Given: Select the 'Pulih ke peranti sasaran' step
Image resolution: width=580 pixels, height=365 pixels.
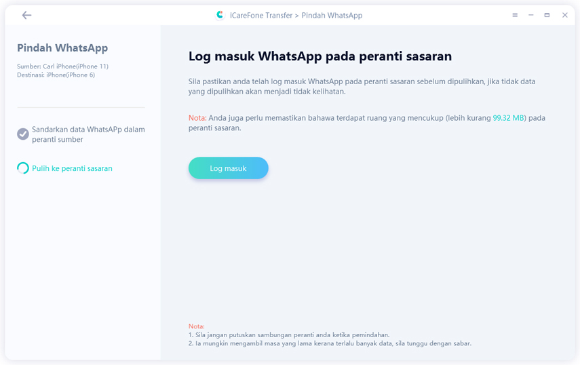Looking at the screenshot, I should pos(72,168).
